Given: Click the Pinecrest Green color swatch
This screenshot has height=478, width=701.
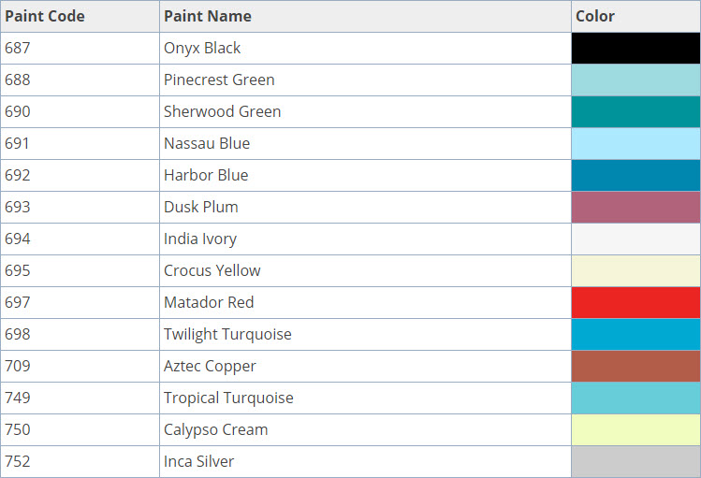Looking at the screenshot, I should pyautogui.click(x=635, y=80).
